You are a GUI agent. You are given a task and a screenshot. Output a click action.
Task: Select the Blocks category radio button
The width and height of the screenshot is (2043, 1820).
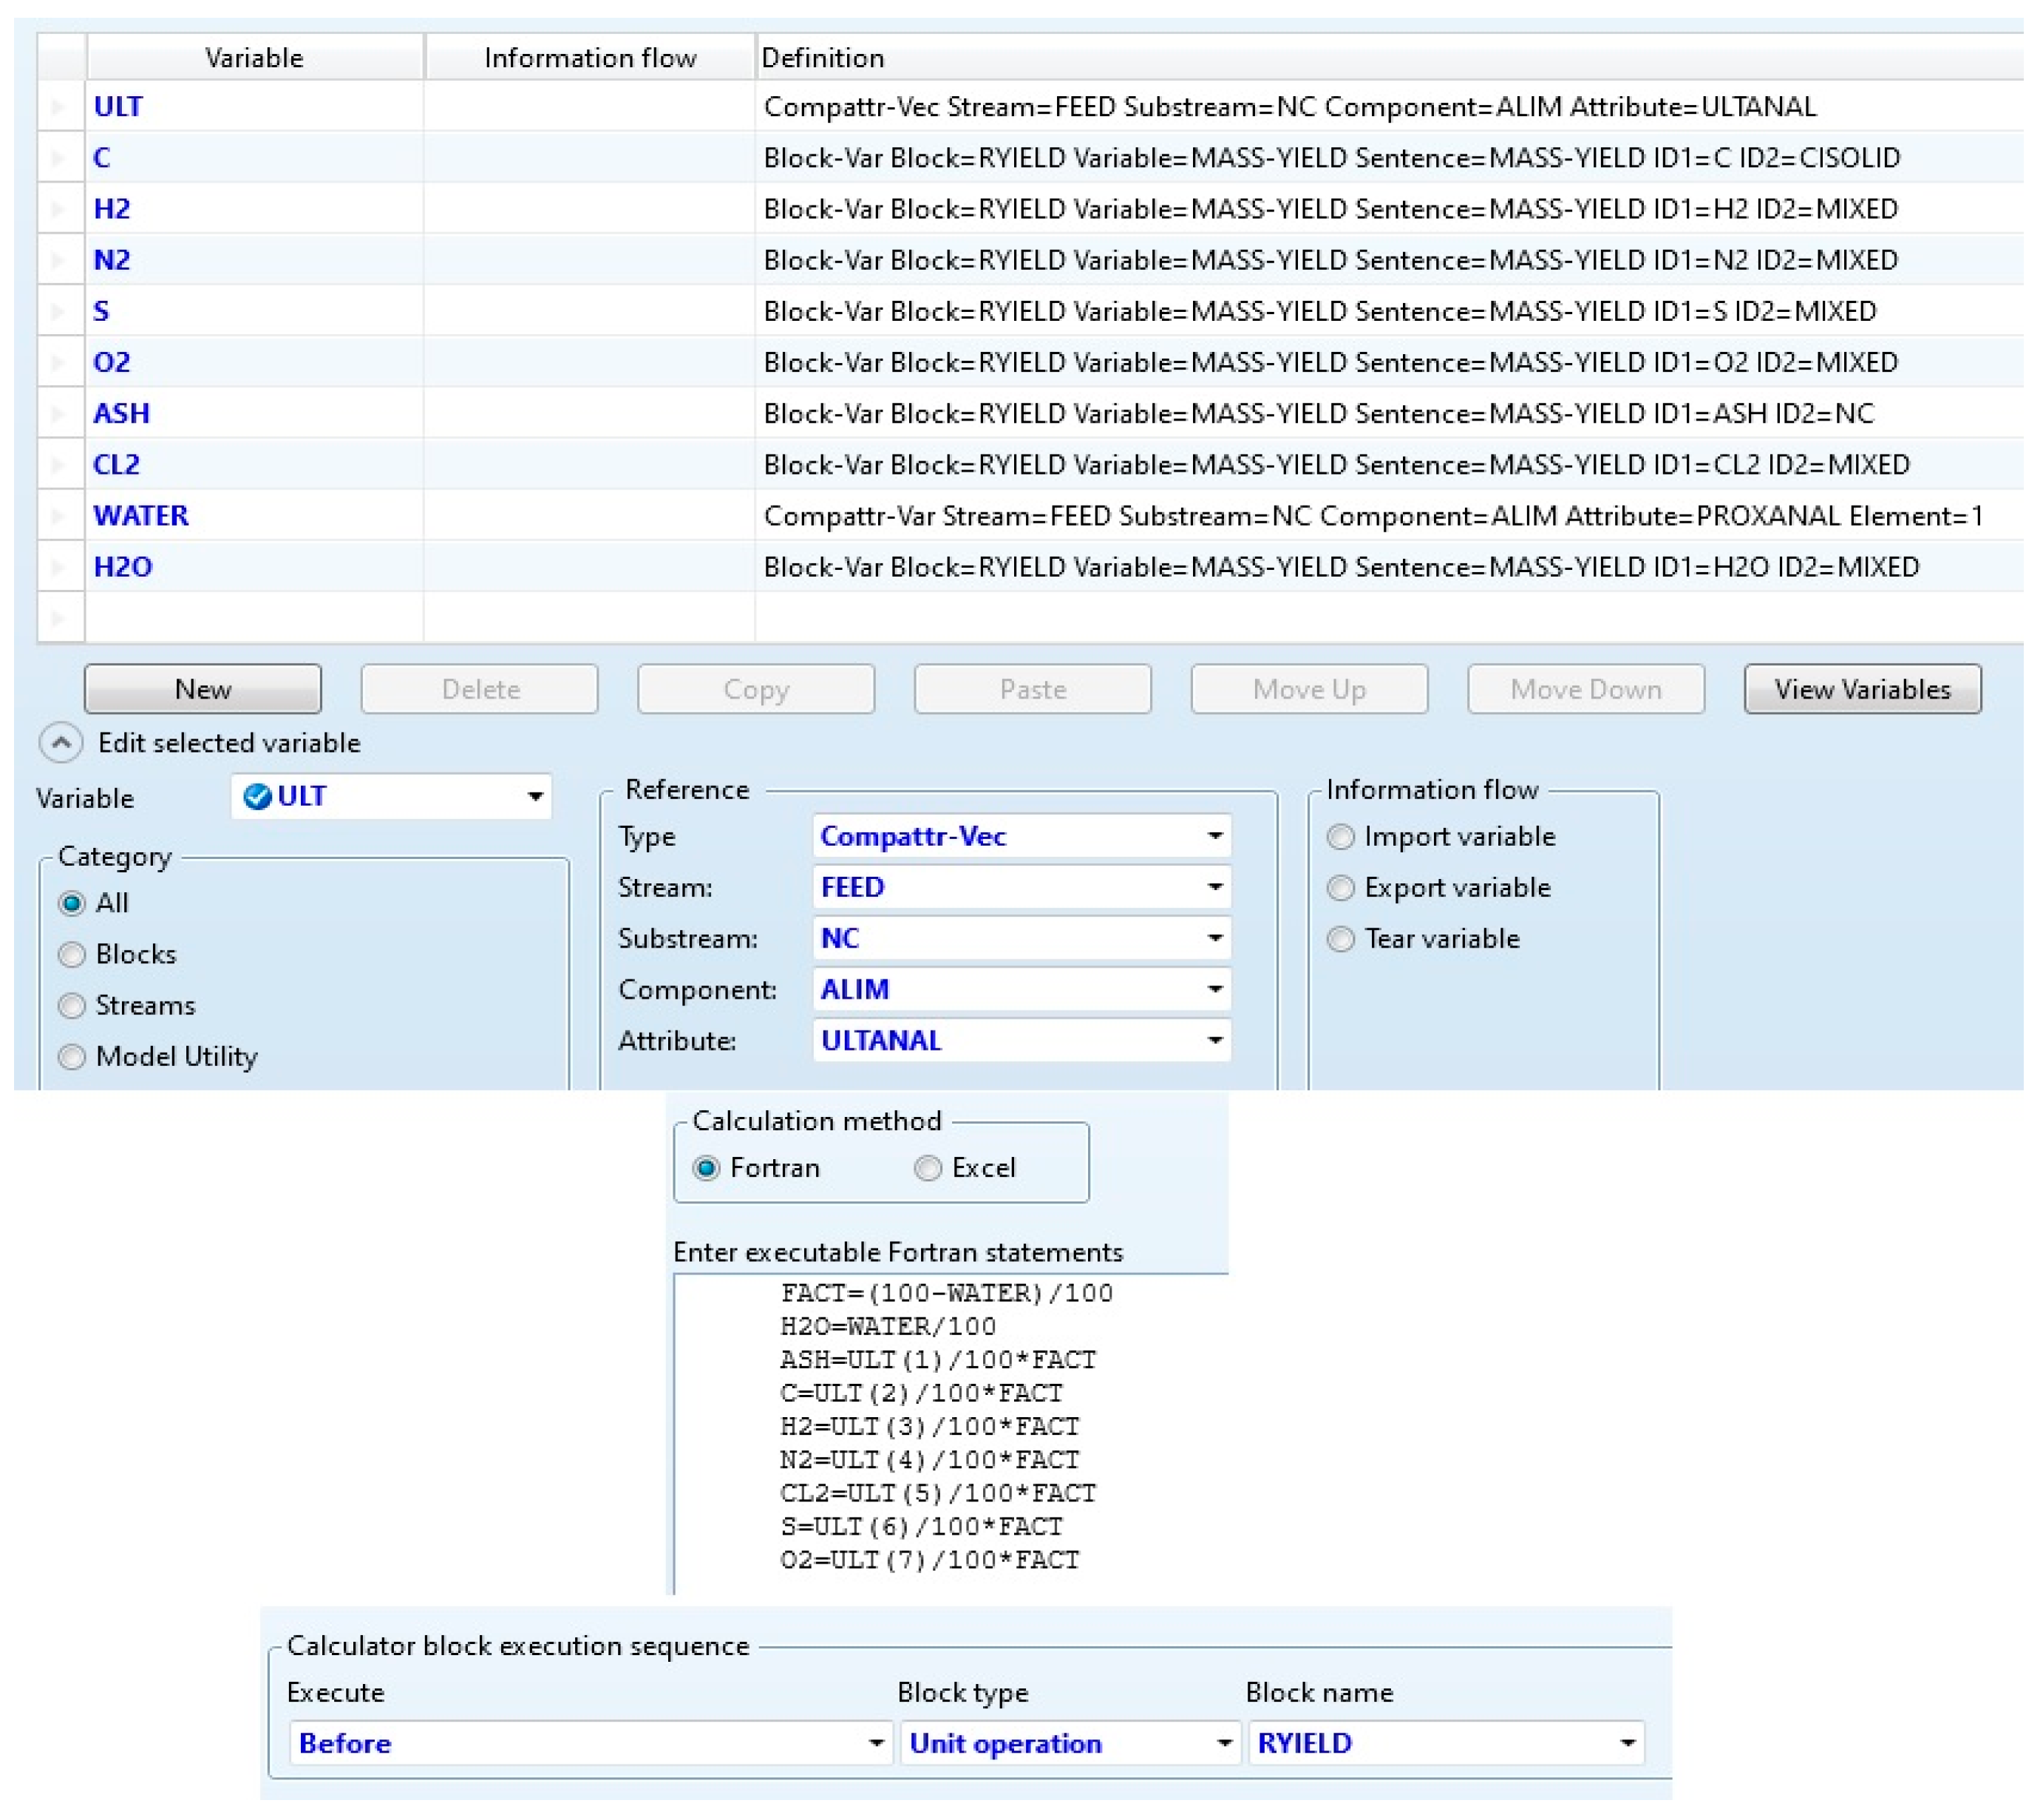click(72, 955)
